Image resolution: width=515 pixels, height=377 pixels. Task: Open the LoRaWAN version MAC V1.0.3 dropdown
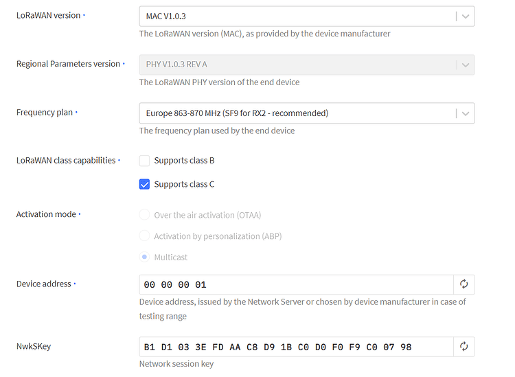click(x=307, y=16)
